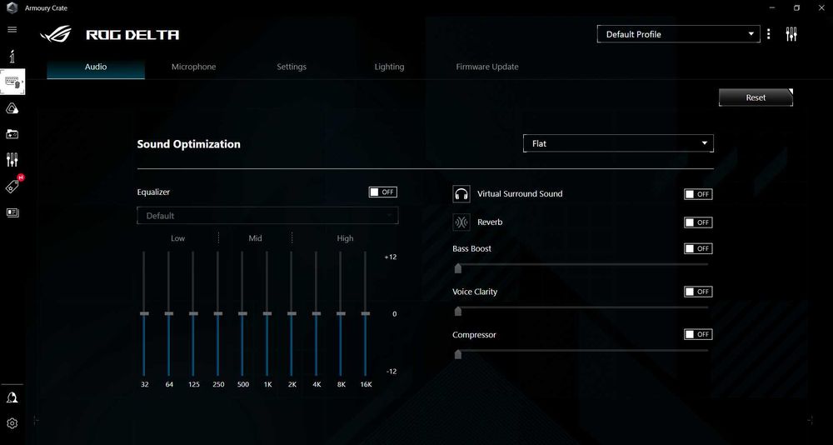Switch to the Microphone tab
The image size is (833, 445).
coord(194,67)
